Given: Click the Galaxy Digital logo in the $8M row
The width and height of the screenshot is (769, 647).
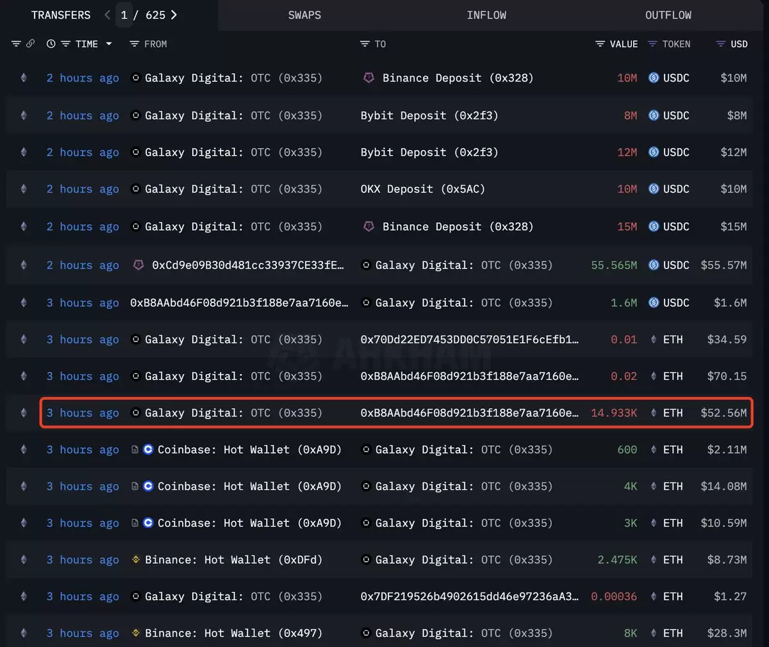Looking at the screenshot, I should click(x=135, y=115).
